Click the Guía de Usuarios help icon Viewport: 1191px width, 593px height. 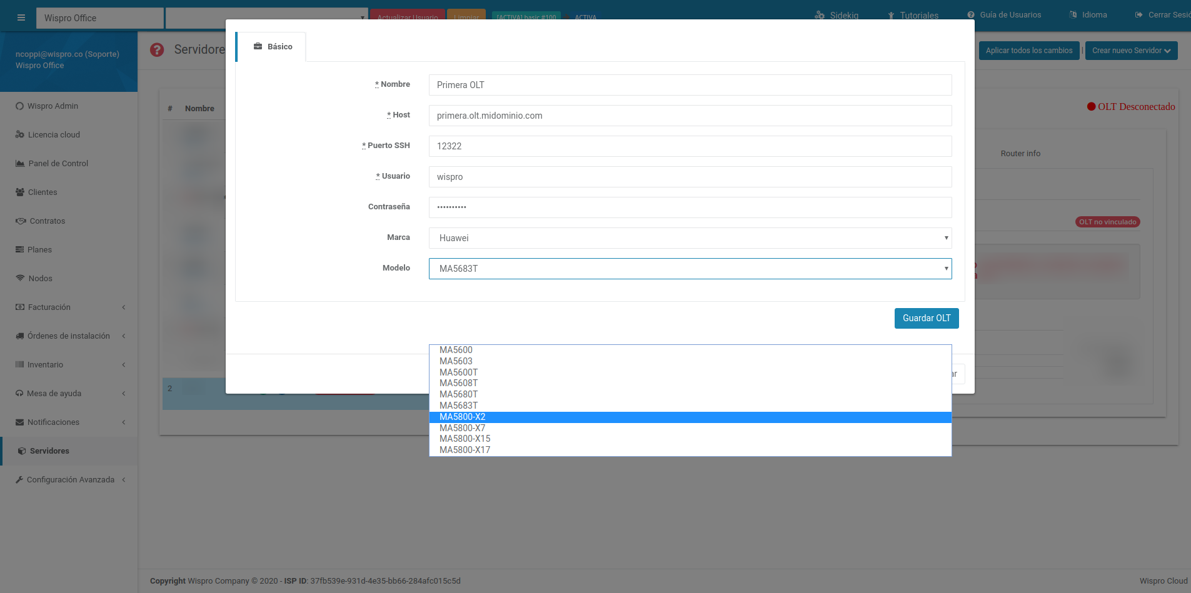tap(971, 15)
